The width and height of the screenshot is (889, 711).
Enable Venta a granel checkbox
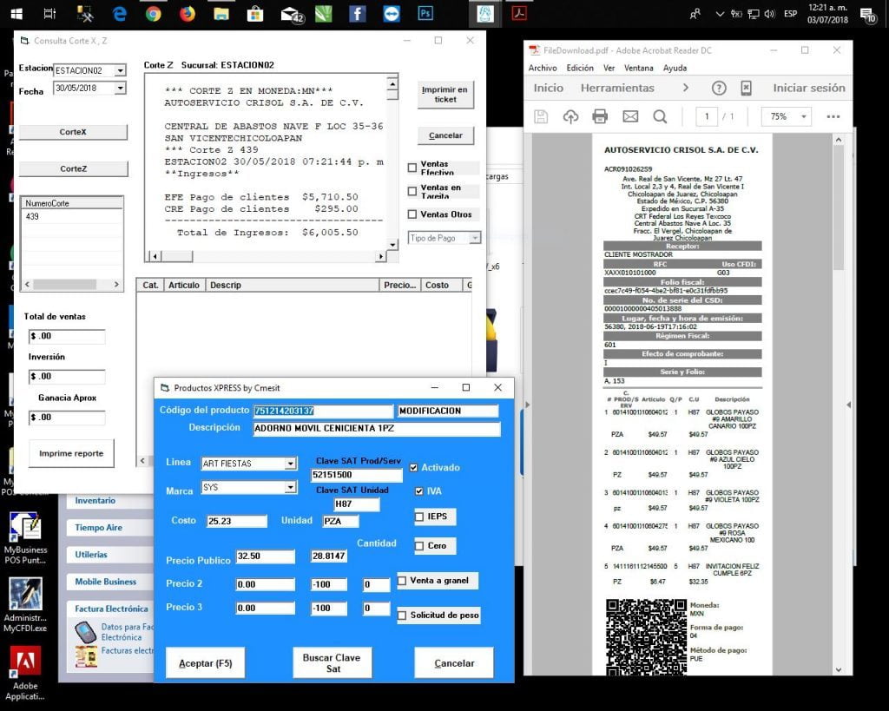[402, 581]
